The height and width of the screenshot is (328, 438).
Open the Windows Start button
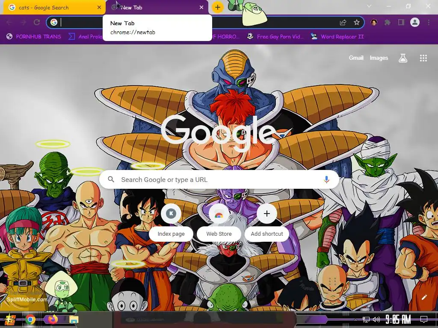[x=10, y=319]
